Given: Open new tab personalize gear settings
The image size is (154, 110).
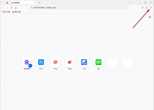Looking at the screenshot, I should (x=150, y=17).
